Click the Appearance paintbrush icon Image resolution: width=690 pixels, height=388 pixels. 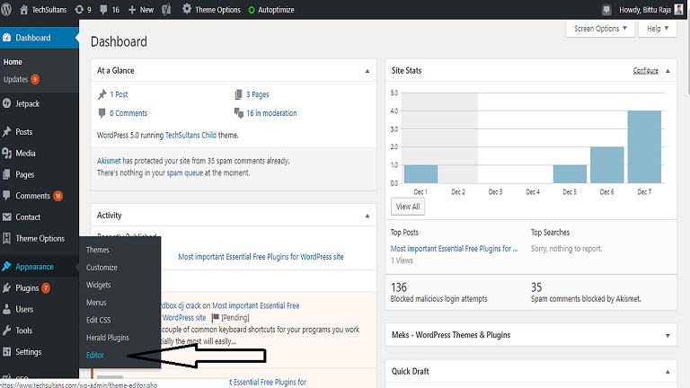[x=6, y=266]
